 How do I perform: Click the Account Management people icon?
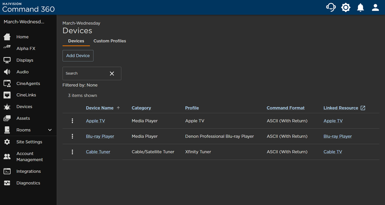pyautogui.click(x=7, y=157)
